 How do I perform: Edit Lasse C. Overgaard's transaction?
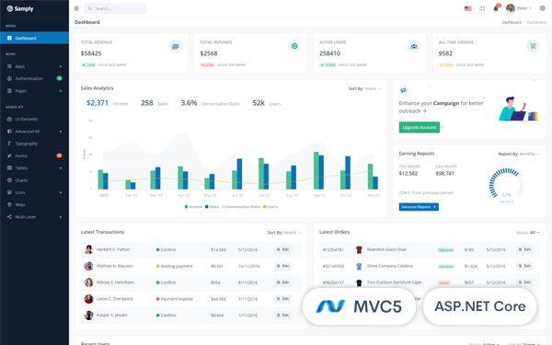(x=282, y=299)
